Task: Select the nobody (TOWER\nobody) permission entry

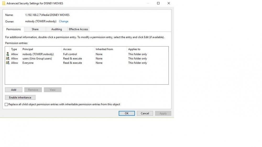Action: pyautogui.click(x=86, y=54)
